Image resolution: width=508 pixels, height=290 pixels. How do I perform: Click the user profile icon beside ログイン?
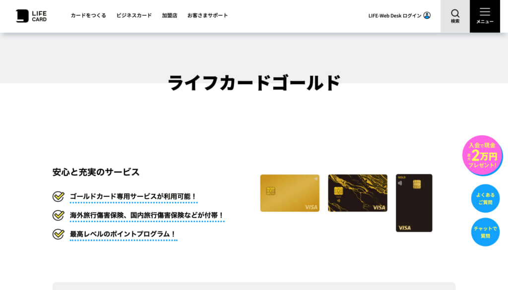(427, 15)
